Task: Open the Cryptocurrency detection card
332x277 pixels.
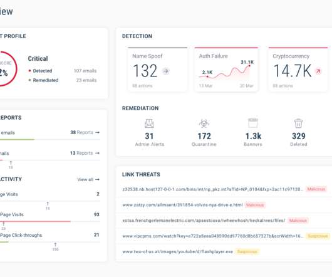Action: 298,70
